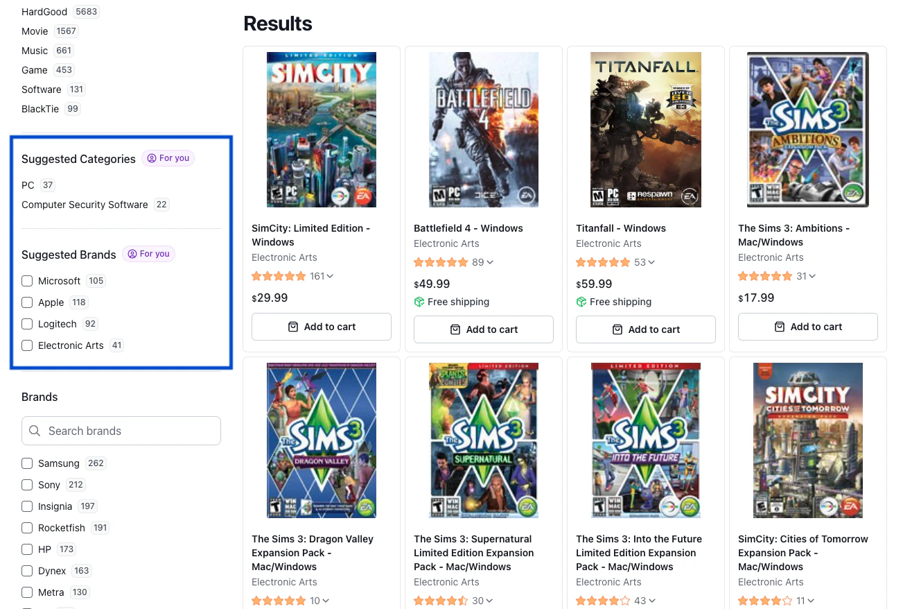Image resolution: width=912 pixels, height=609 pixels.
Task: Click the cart icon on The Sims 3: Ambitions button
Action: [780, 327]
